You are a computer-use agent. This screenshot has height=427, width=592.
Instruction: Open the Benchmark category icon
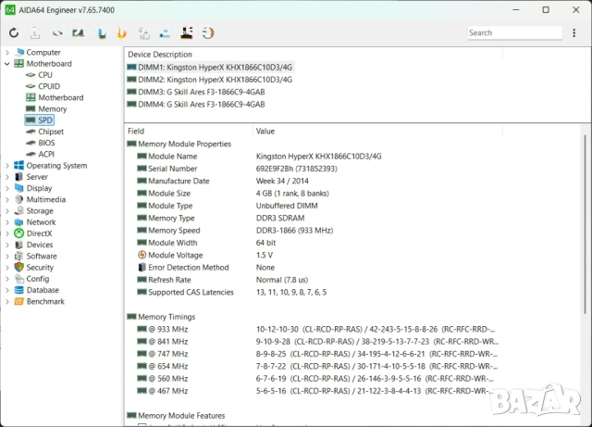click(18, 301)
